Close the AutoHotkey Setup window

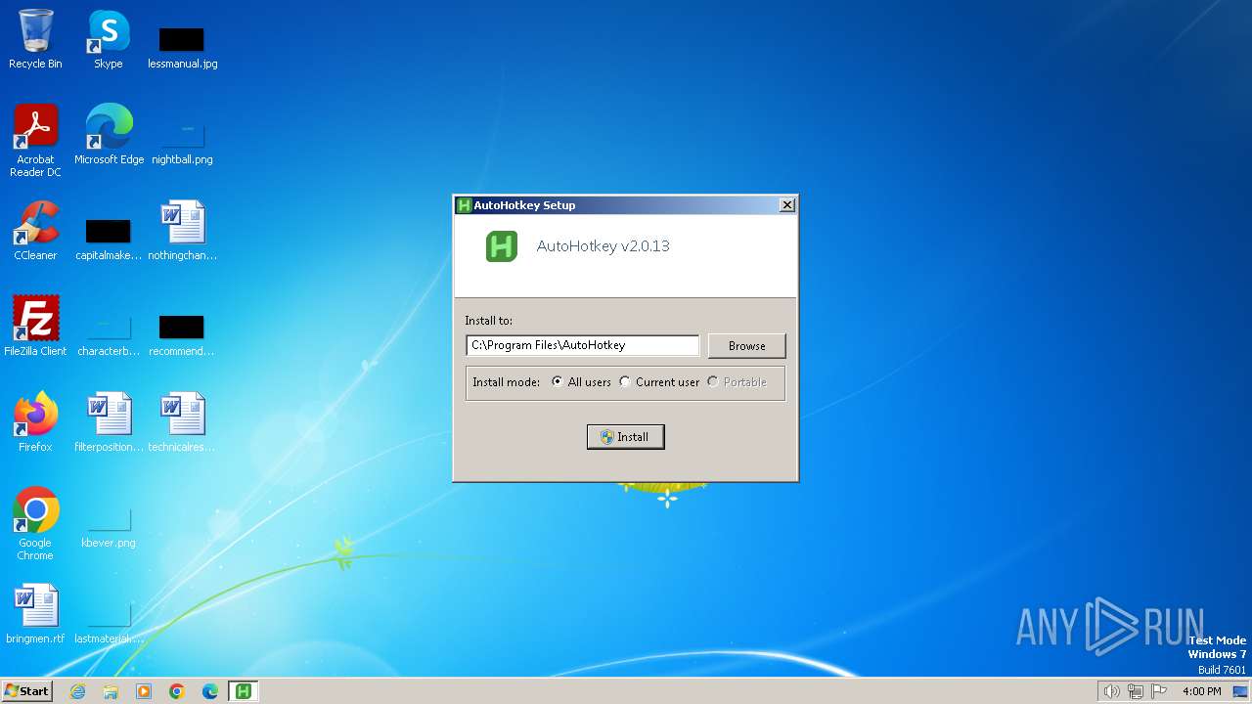pos(786,205)
